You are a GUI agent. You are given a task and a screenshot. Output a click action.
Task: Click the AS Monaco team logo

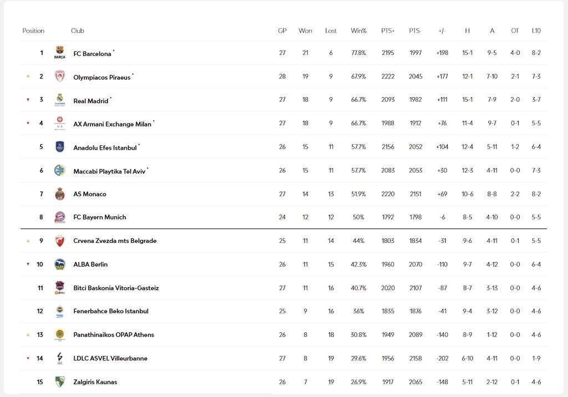[60, 194]
